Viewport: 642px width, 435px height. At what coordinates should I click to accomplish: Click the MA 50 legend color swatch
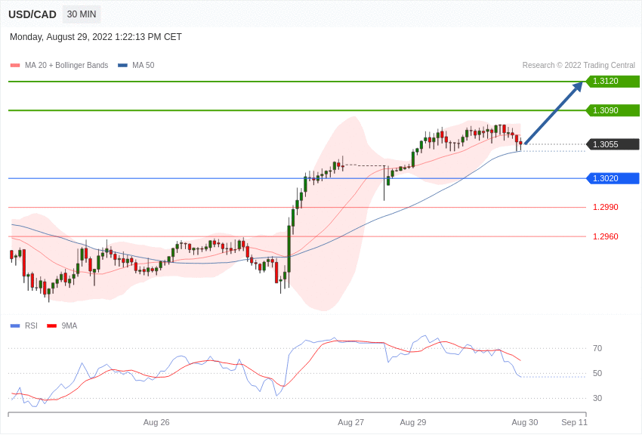pos(122,65)
